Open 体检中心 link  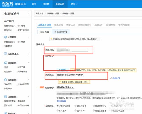[x=8, y=88]
